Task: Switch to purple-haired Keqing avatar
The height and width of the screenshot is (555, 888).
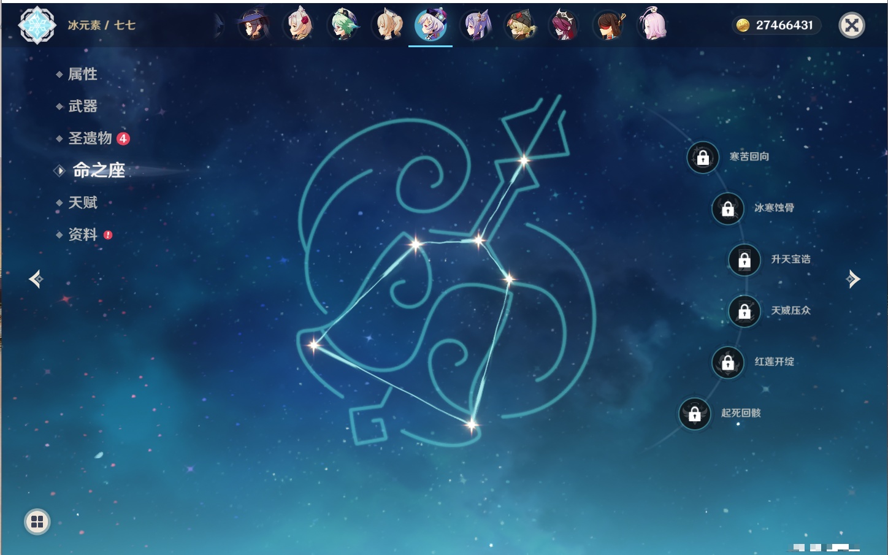Action: [476, 25]
